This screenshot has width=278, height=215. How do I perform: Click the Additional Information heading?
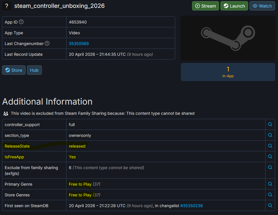tap(47, 101)
